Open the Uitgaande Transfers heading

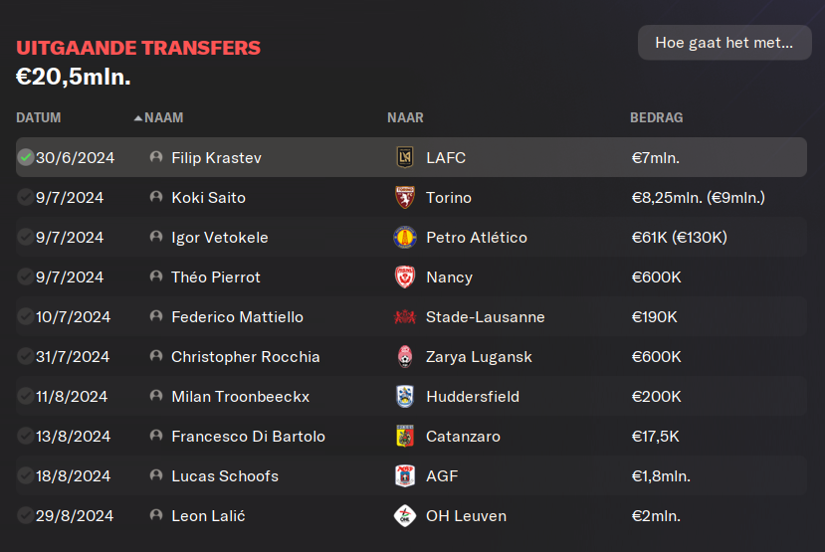click(138, 48)
